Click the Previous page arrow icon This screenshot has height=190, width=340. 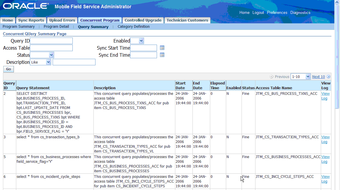(x=271, y=77)
